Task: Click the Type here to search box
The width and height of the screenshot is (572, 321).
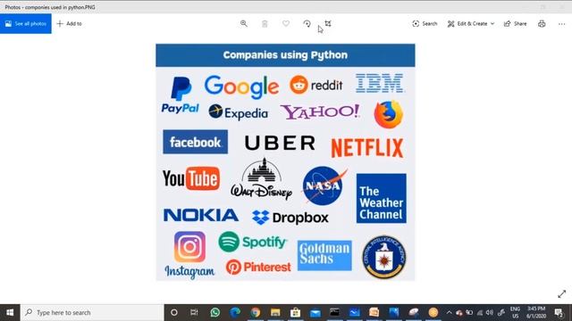Action: (92, 313)
